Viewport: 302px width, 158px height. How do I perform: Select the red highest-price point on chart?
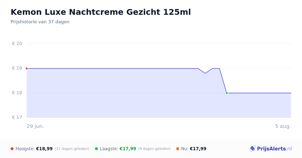coord(27,68)
